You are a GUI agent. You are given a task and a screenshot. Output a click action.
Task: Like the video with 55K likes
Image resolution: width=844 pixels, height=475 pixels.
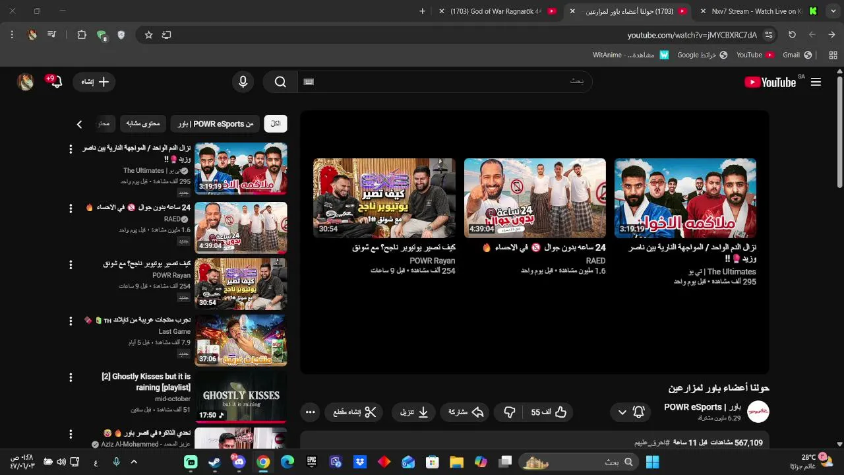point(549,412)
